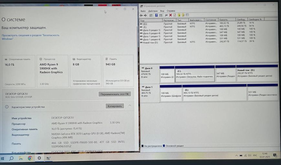Sort by the Свободно % column header

[256, 19]
